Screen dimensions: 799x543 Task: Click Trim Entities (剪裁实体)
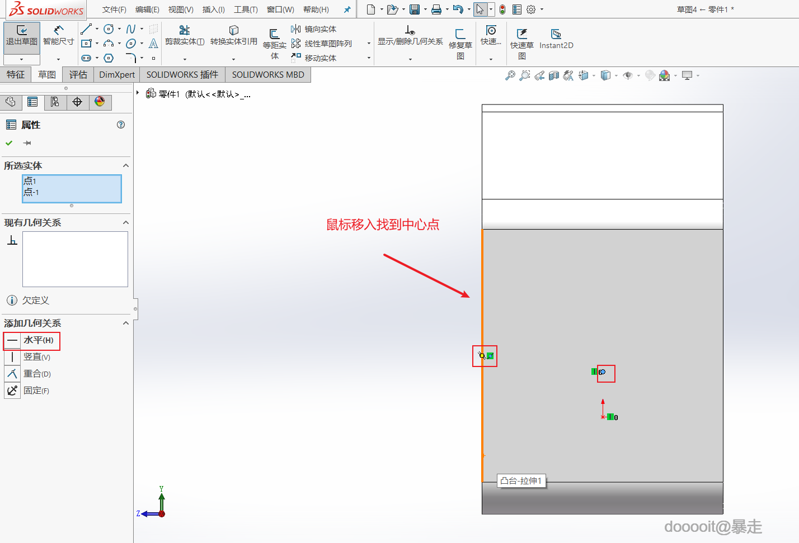coord(185,35)
